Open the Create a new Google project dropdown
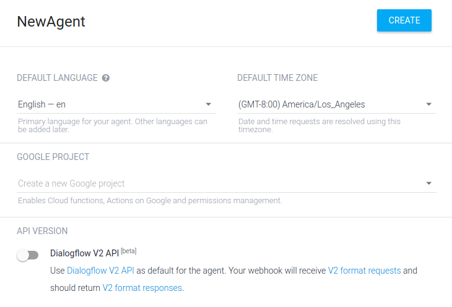Screen dimensions: 452x307 tap(227, 183)
